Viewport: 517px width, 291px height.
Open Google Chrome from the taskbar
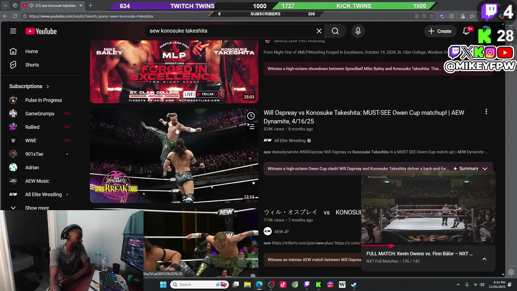pyautogui.click(x=295, y=285)
